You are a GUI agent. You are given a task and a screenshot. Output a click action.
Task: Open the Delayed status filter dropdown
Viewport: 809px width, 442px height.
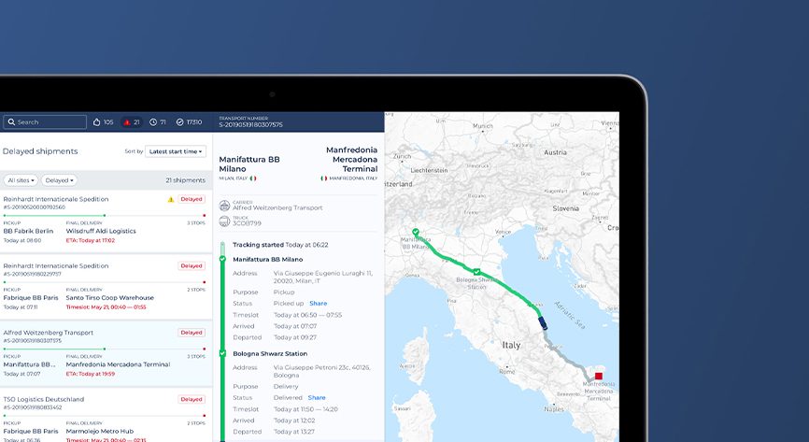pyautogui.click(x=59, y=180)
